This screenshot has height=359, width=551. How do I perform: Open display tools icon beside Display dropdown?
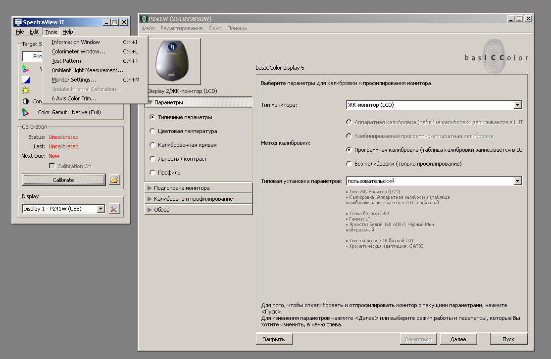(x=114, y=209)
